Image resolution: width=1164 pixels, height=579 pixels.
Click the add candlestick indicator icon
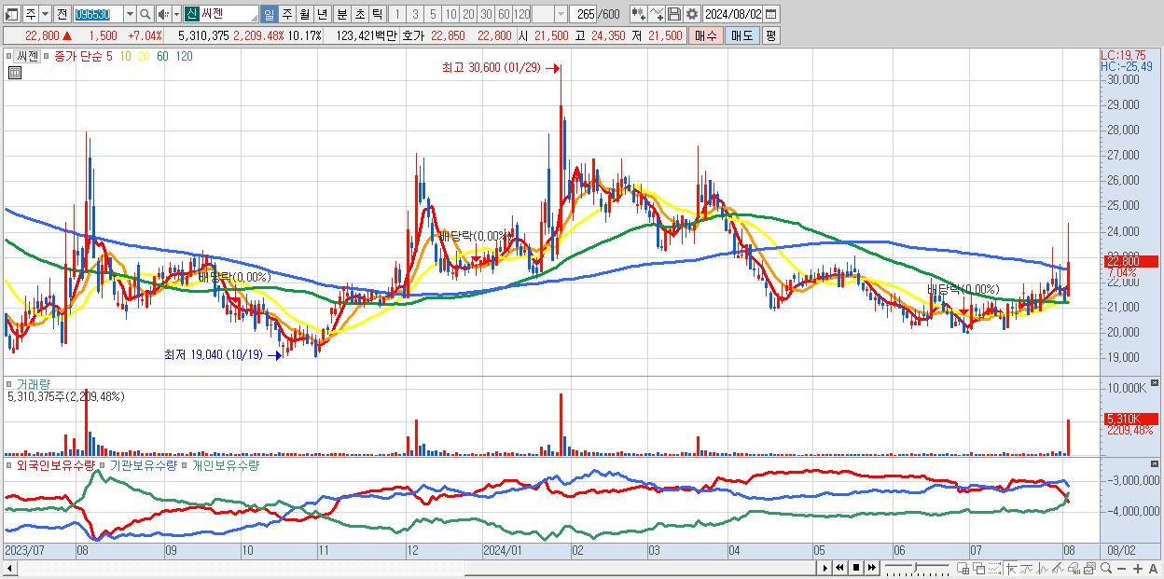tap(639, 14)
